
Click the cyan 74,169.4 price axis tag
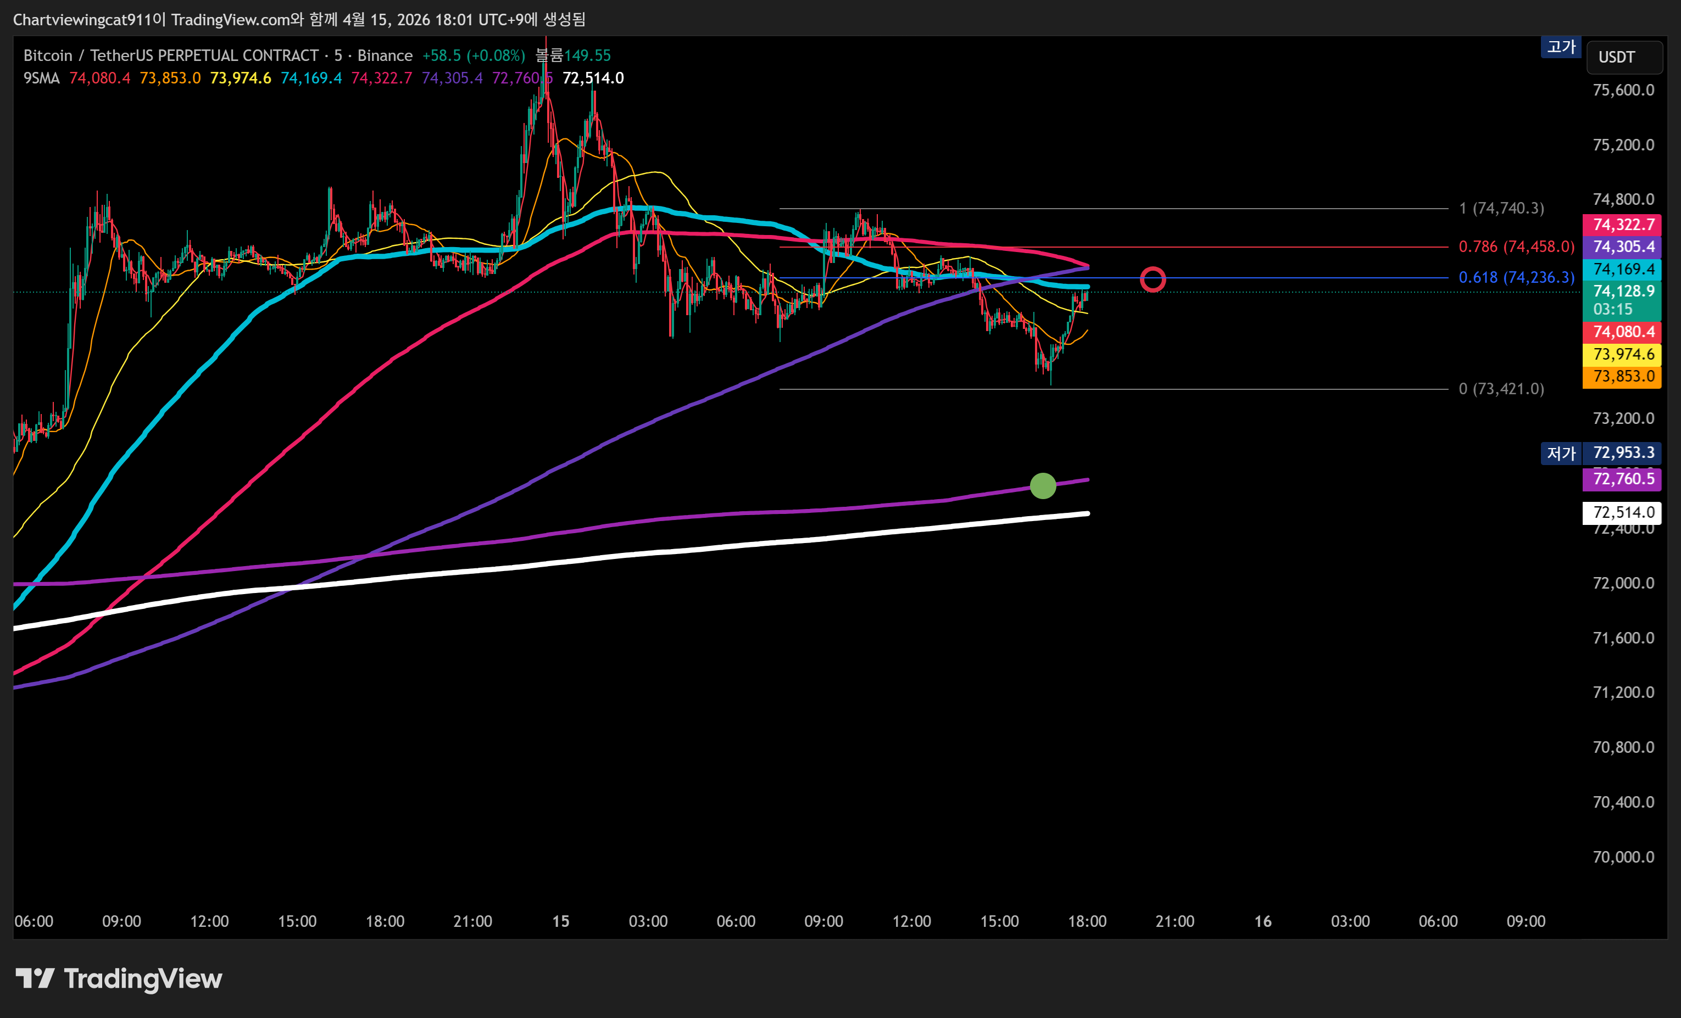click(x=1622, y=269)
